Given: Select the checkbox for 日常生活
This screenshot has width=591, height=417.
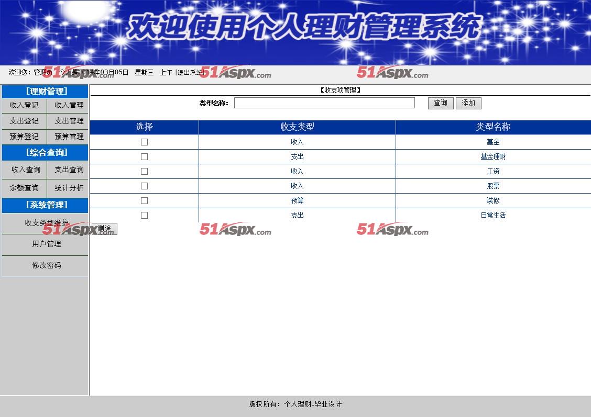Looking at the screenshot, I should [x=144, y=215].
